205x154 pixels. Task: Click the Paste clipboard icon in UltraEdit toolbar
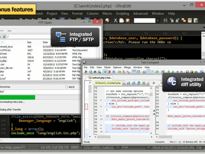127,21
